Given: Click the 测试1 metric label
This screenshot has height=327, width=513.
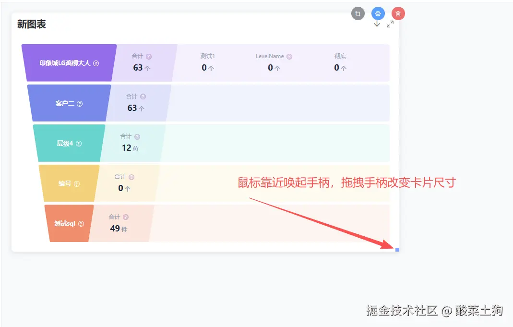Looking at the screenshot, I should click(x=208, y=56).
